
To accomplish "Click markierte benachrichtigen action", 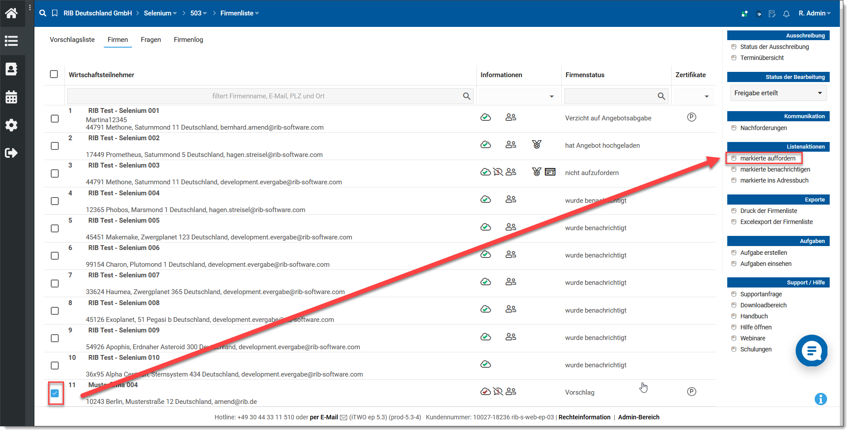I will tap(775, 169).
